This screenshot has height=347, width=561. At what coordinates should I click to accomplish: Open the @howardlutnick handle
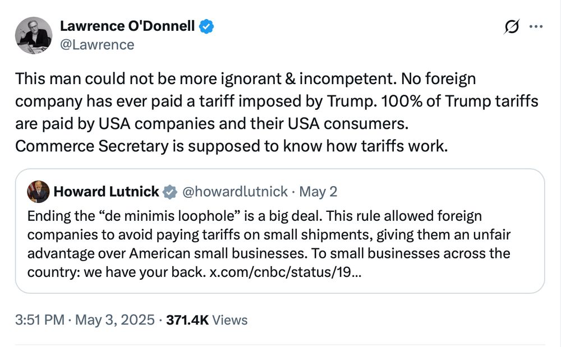coord(234,192)
